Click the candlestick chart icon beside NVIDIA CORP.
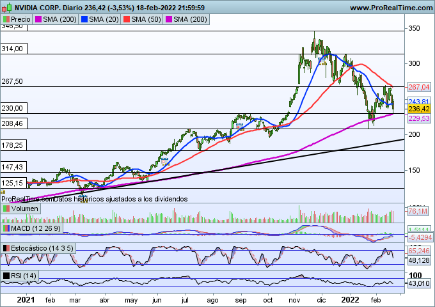This screenshot has height=307, width=435. (6, 8)
